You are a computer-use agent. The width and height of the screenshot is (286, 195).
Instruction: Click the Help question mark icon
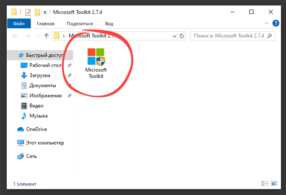pyautogui.click(x=275, y=24)
